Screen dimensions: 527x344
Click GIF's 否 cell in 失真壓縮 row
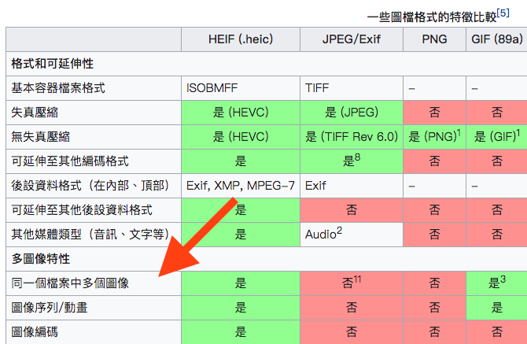(x=497, y=113)
